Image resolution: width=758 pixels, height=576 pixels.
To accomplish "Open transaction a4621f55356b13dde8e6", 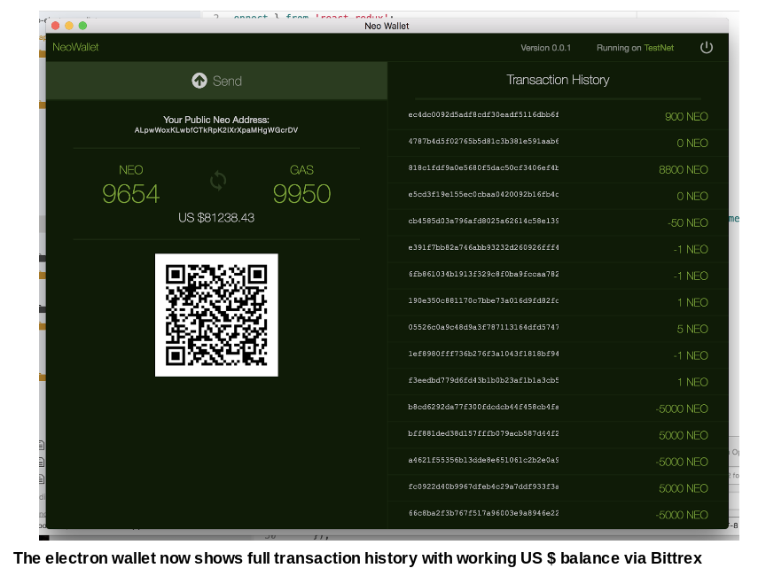I will pyautogui.click(x=483, y=460).
